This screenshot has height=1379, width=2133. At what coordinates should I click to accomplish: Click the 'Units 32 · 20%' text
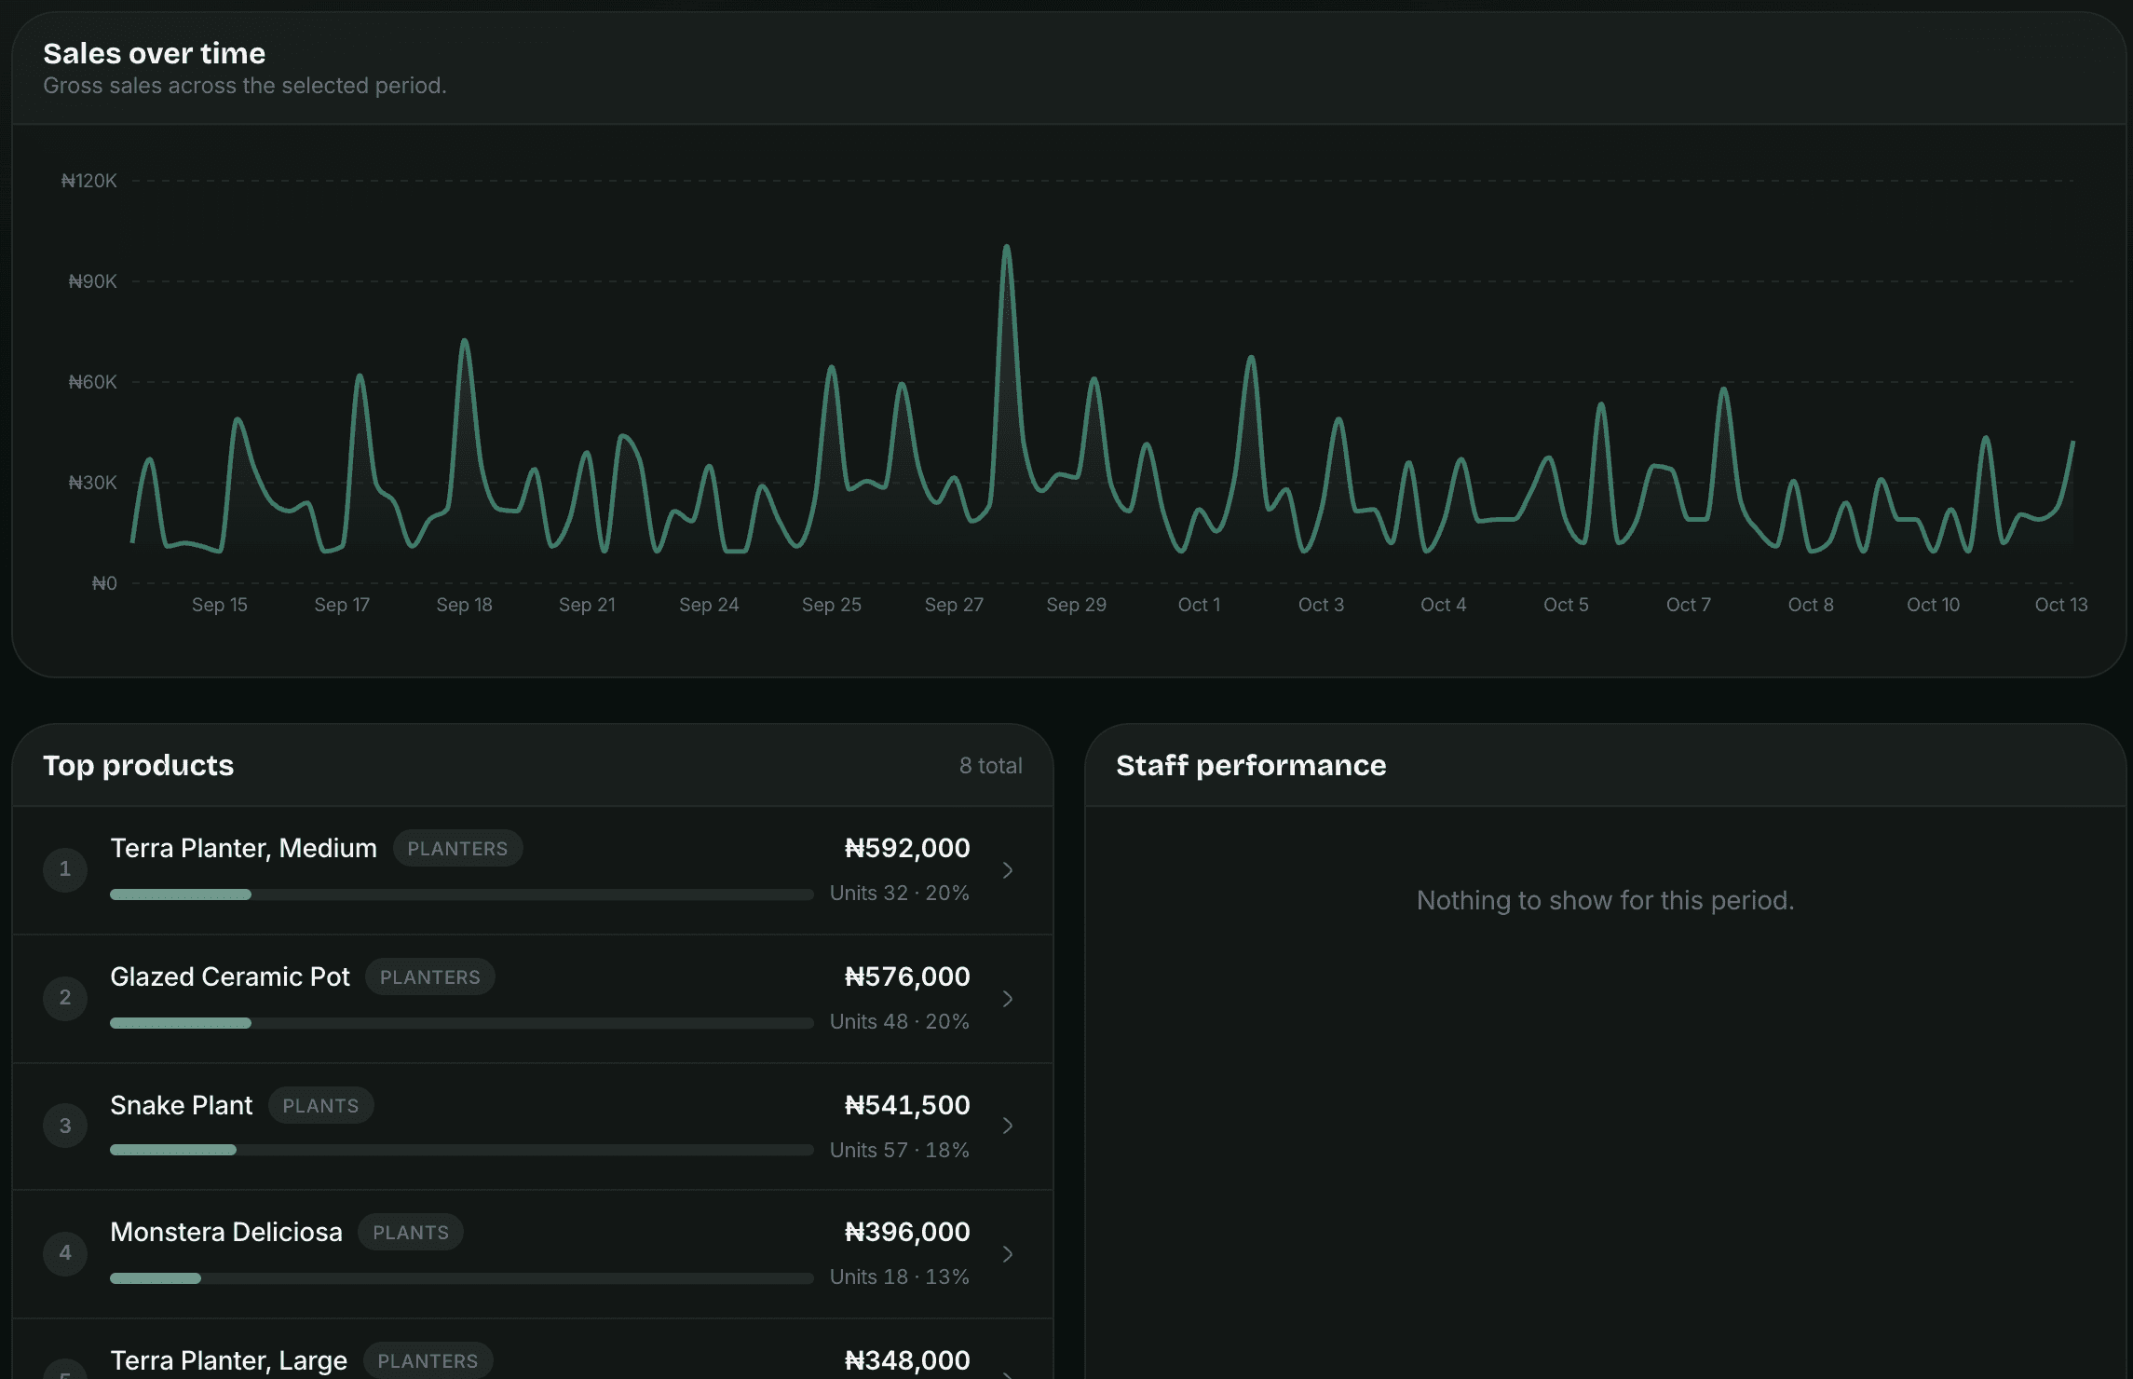(x=900, y=893)
